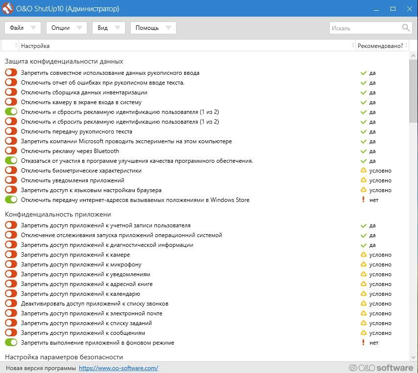
Task: Click the 'Настройка параметров безопасности' section heading
Action: [x=64, y=357]
